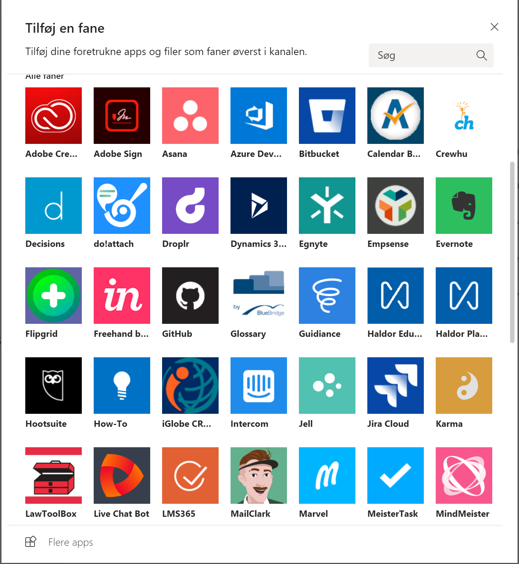The height and width of the screenshot is (564, 519).
Task: Click the Flere apps store icon
Action: click(x=31, y=542)
